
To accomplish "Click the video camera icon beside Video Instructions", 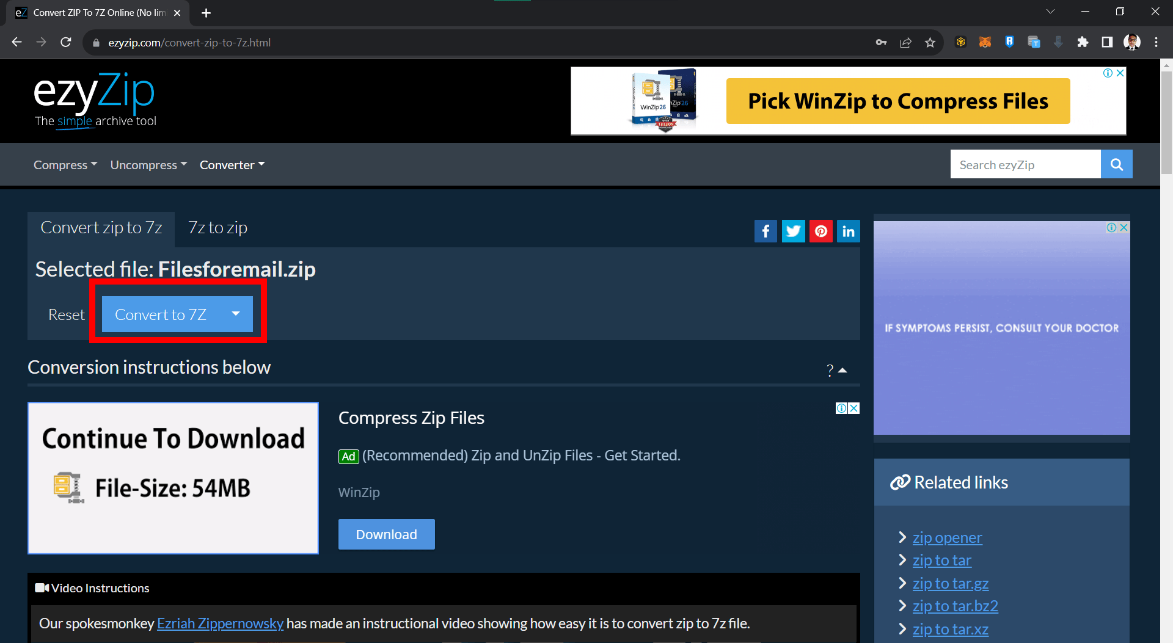I will click(41, 587).
